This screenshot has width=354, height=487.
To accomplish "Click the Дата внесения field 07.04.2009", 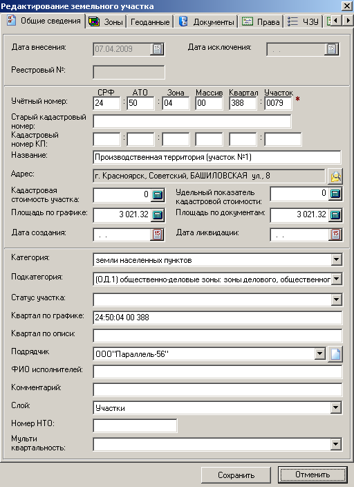I will (122, 49).
